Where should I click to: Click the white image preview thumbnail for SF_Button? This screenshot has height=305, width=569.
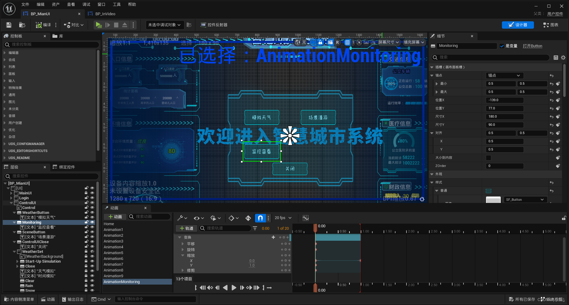point(493,200)
